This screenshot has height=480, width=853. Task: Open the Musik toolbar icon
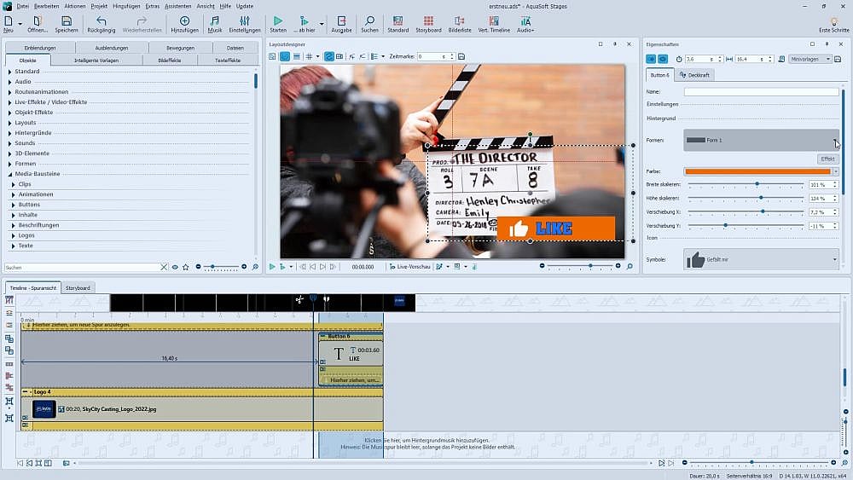(214, 20)
